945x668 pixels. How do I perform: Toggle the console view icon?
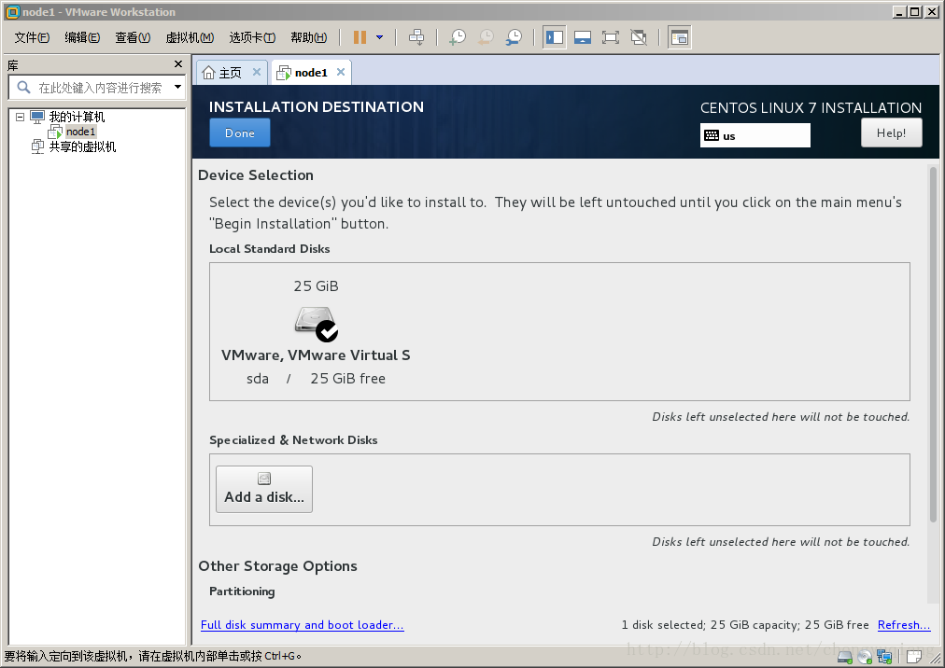tap(679, 37)
